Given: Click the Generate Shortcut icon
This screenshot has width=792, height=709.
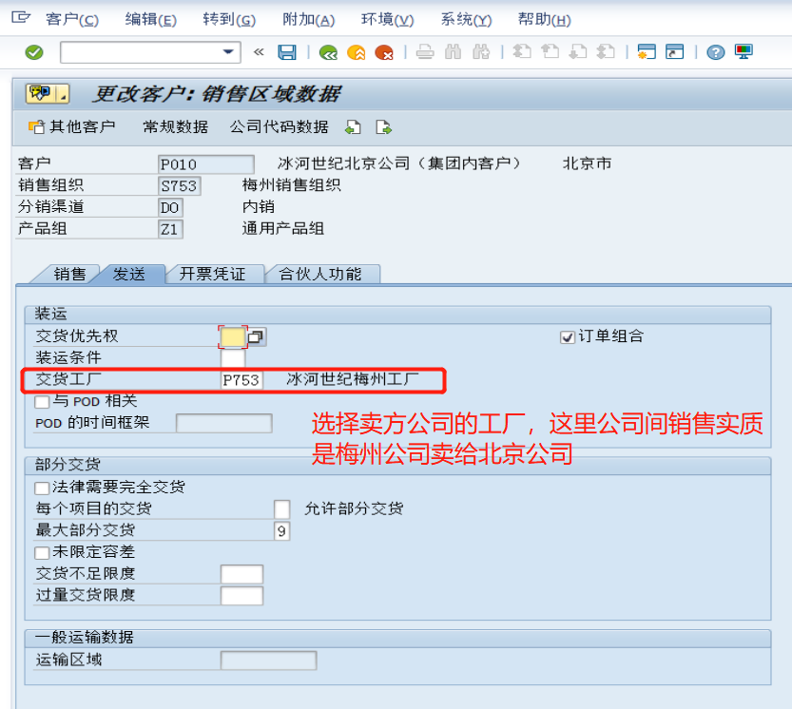Looking at the screenshot, I should point(674,51).
